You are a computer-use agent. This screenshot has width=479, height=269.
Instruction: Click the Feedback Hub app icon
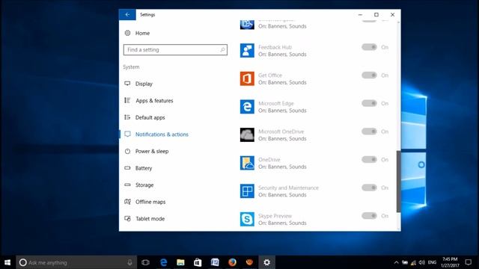tap(247, 50)
